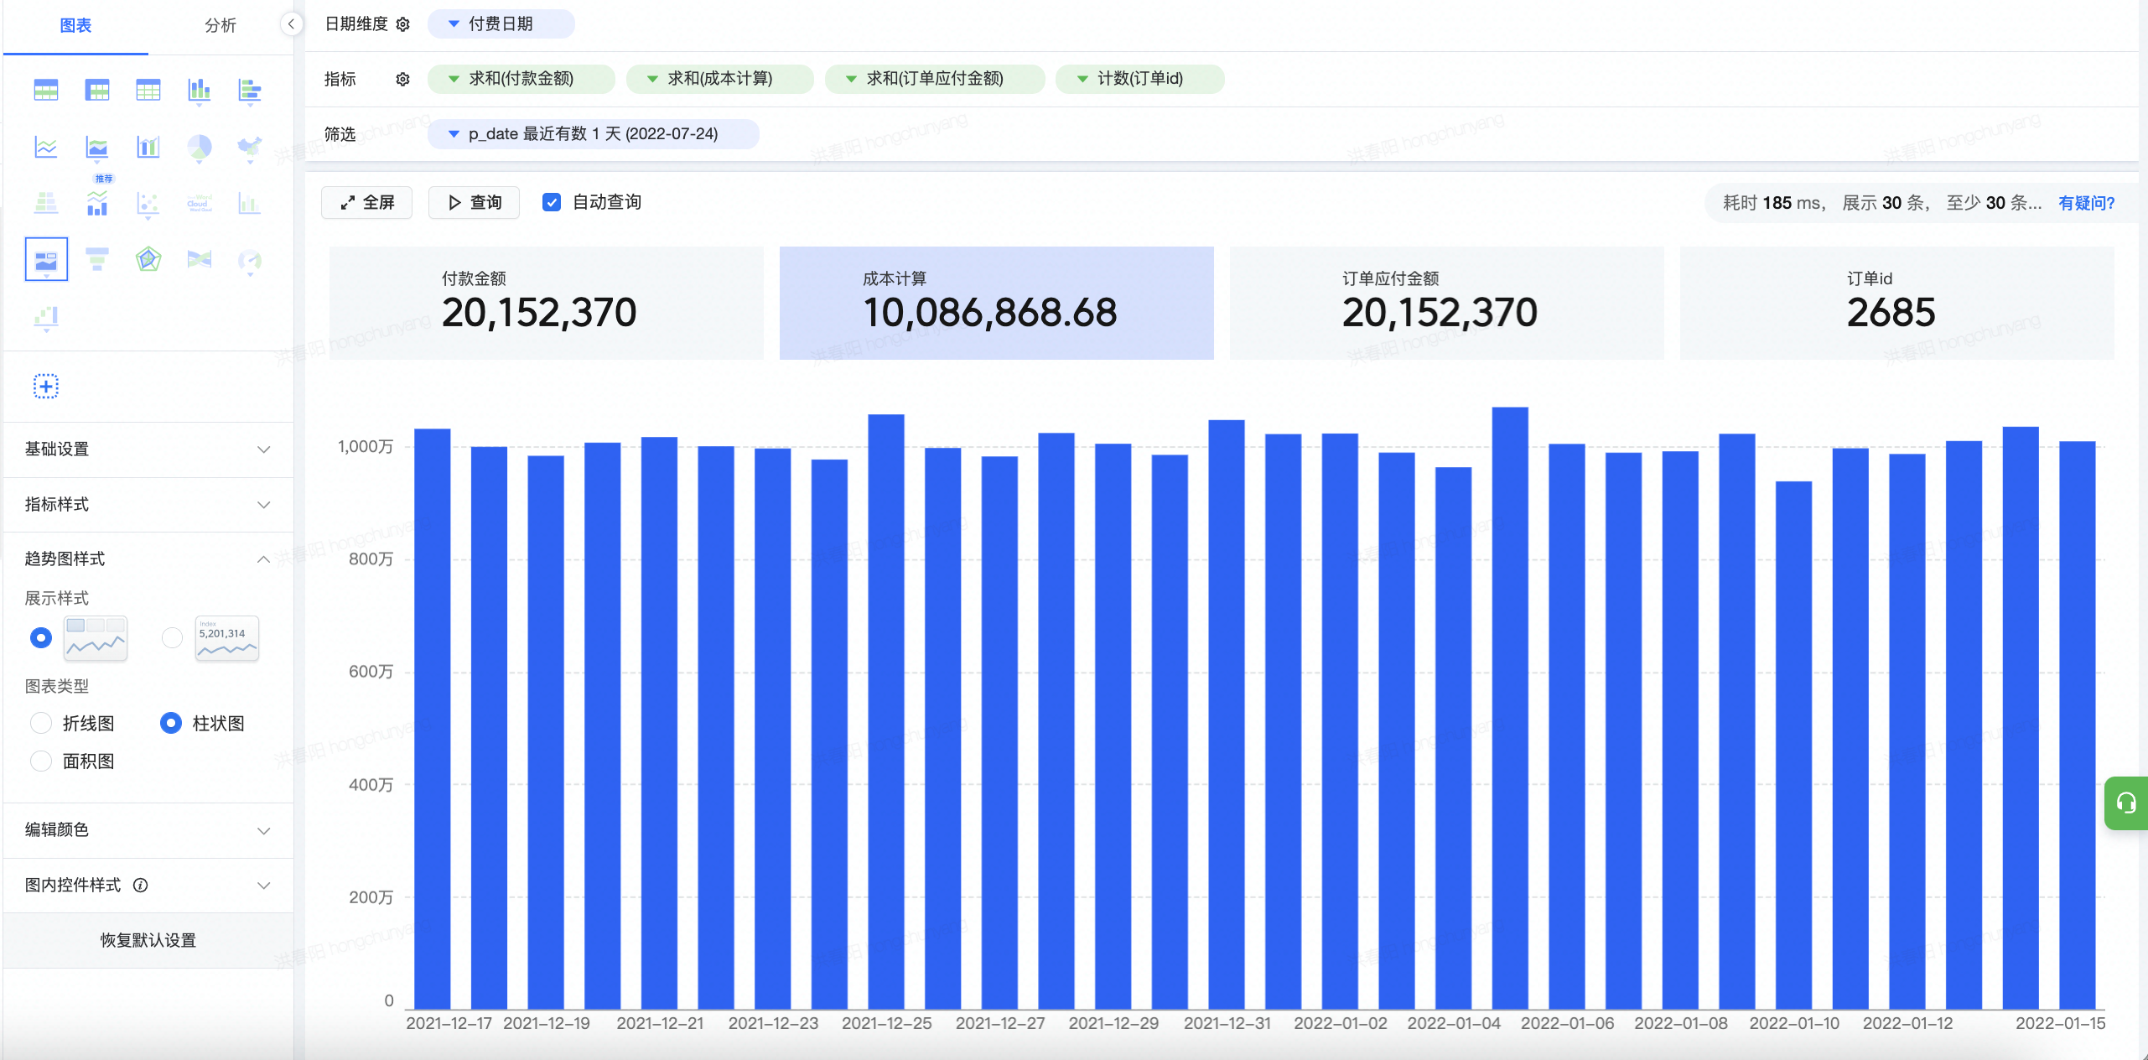Pick the gauge dashboard chart icon
Image resolution: width=2148 pixels, height=1060 pixels.
click(250, 262)
